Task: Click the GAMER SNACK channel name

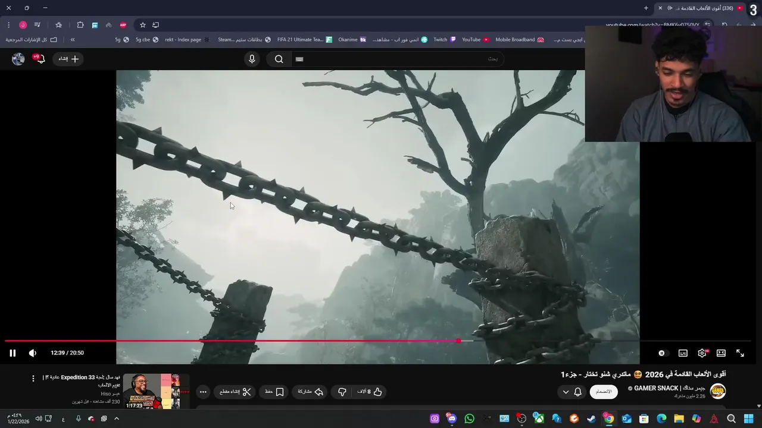Action: pos(669,388)
